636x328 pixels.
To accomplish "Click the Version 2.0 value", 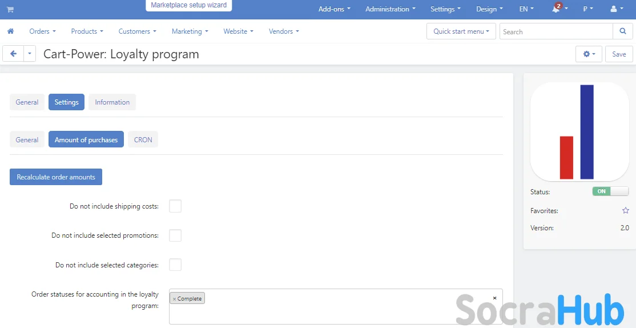I will (625, 228).
